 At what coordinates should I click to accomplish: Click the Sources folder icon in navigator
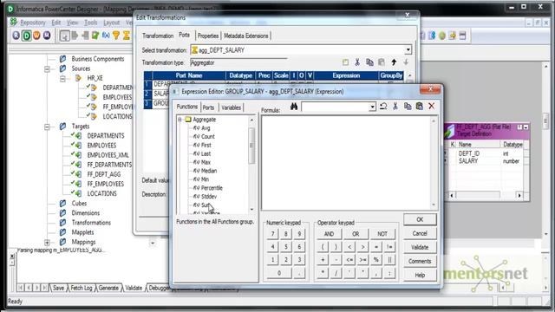click(x=62, y=68)
